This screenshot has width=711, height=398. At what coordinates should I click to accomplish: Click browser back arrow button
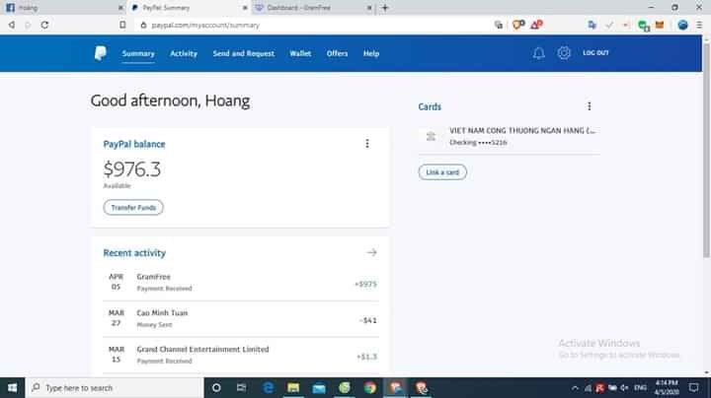tap(12, 25)
